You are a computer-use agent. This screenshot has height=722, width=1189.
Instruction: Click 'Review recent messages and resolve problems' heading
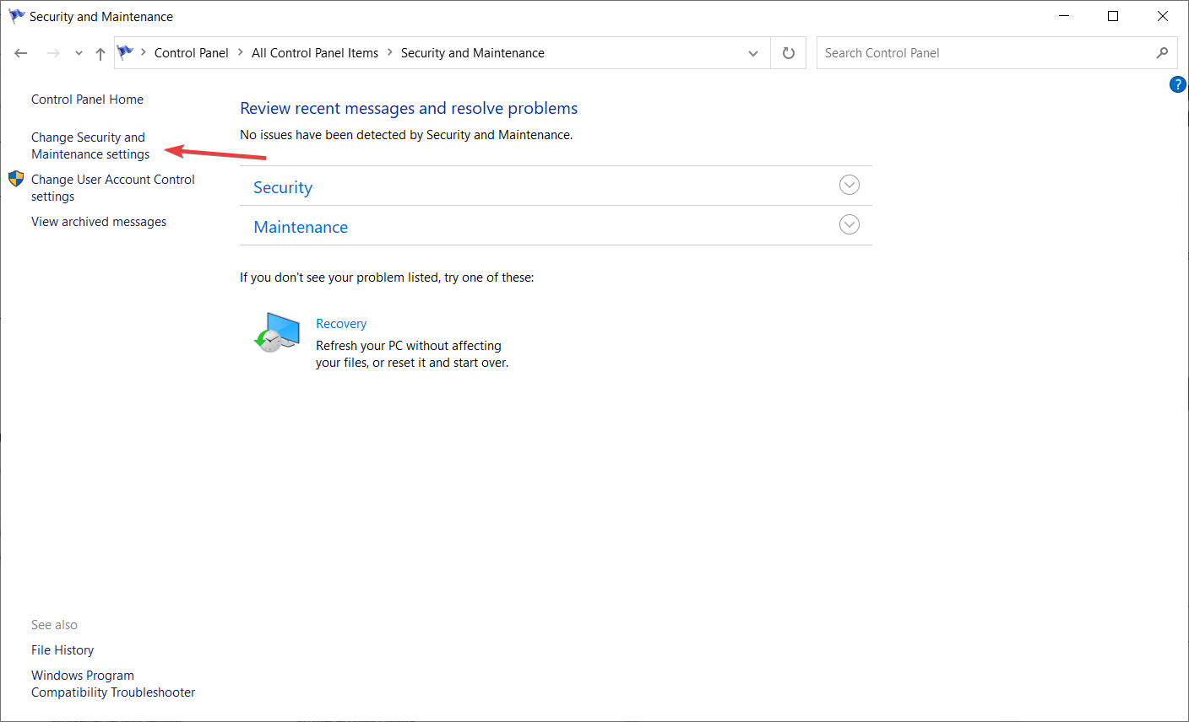409,108
